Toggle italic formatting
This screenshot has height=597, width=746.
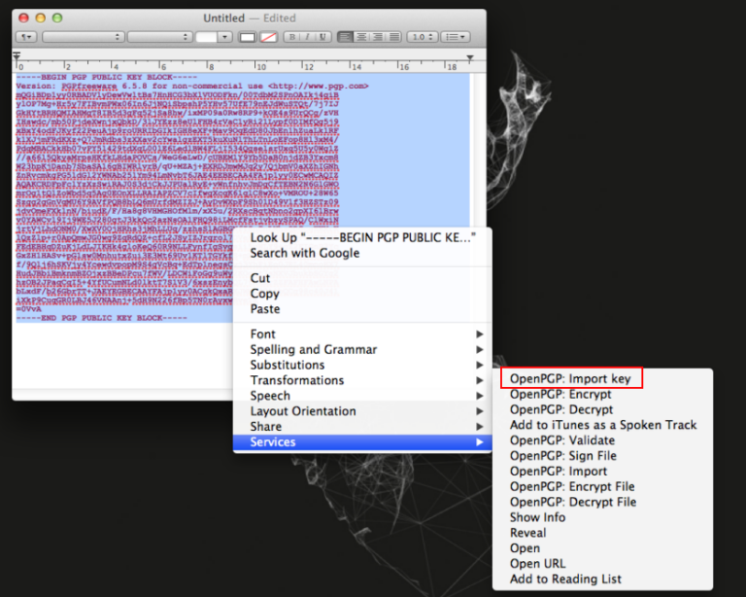tap(307, 37)
